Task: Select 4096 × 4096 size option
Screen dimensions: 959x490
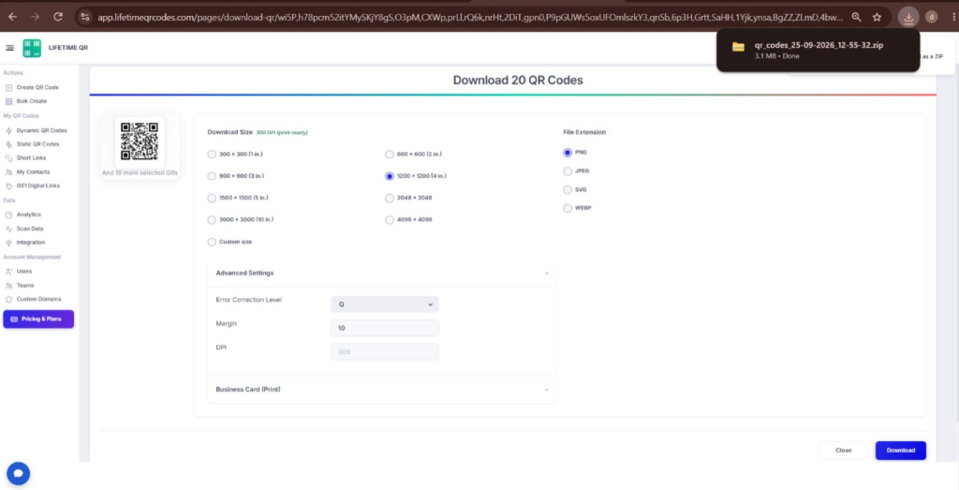Action: [x=390, y=220]
